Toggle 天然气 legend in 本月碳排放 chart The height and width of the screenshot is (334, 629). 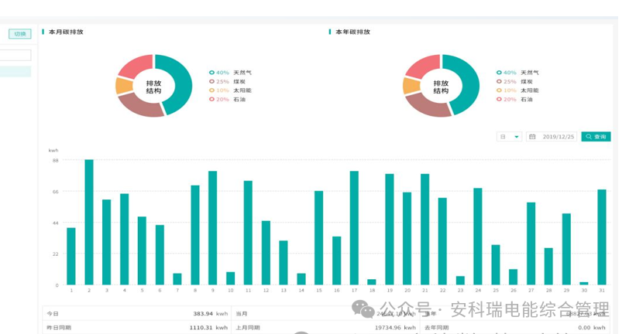coord(230,73)
